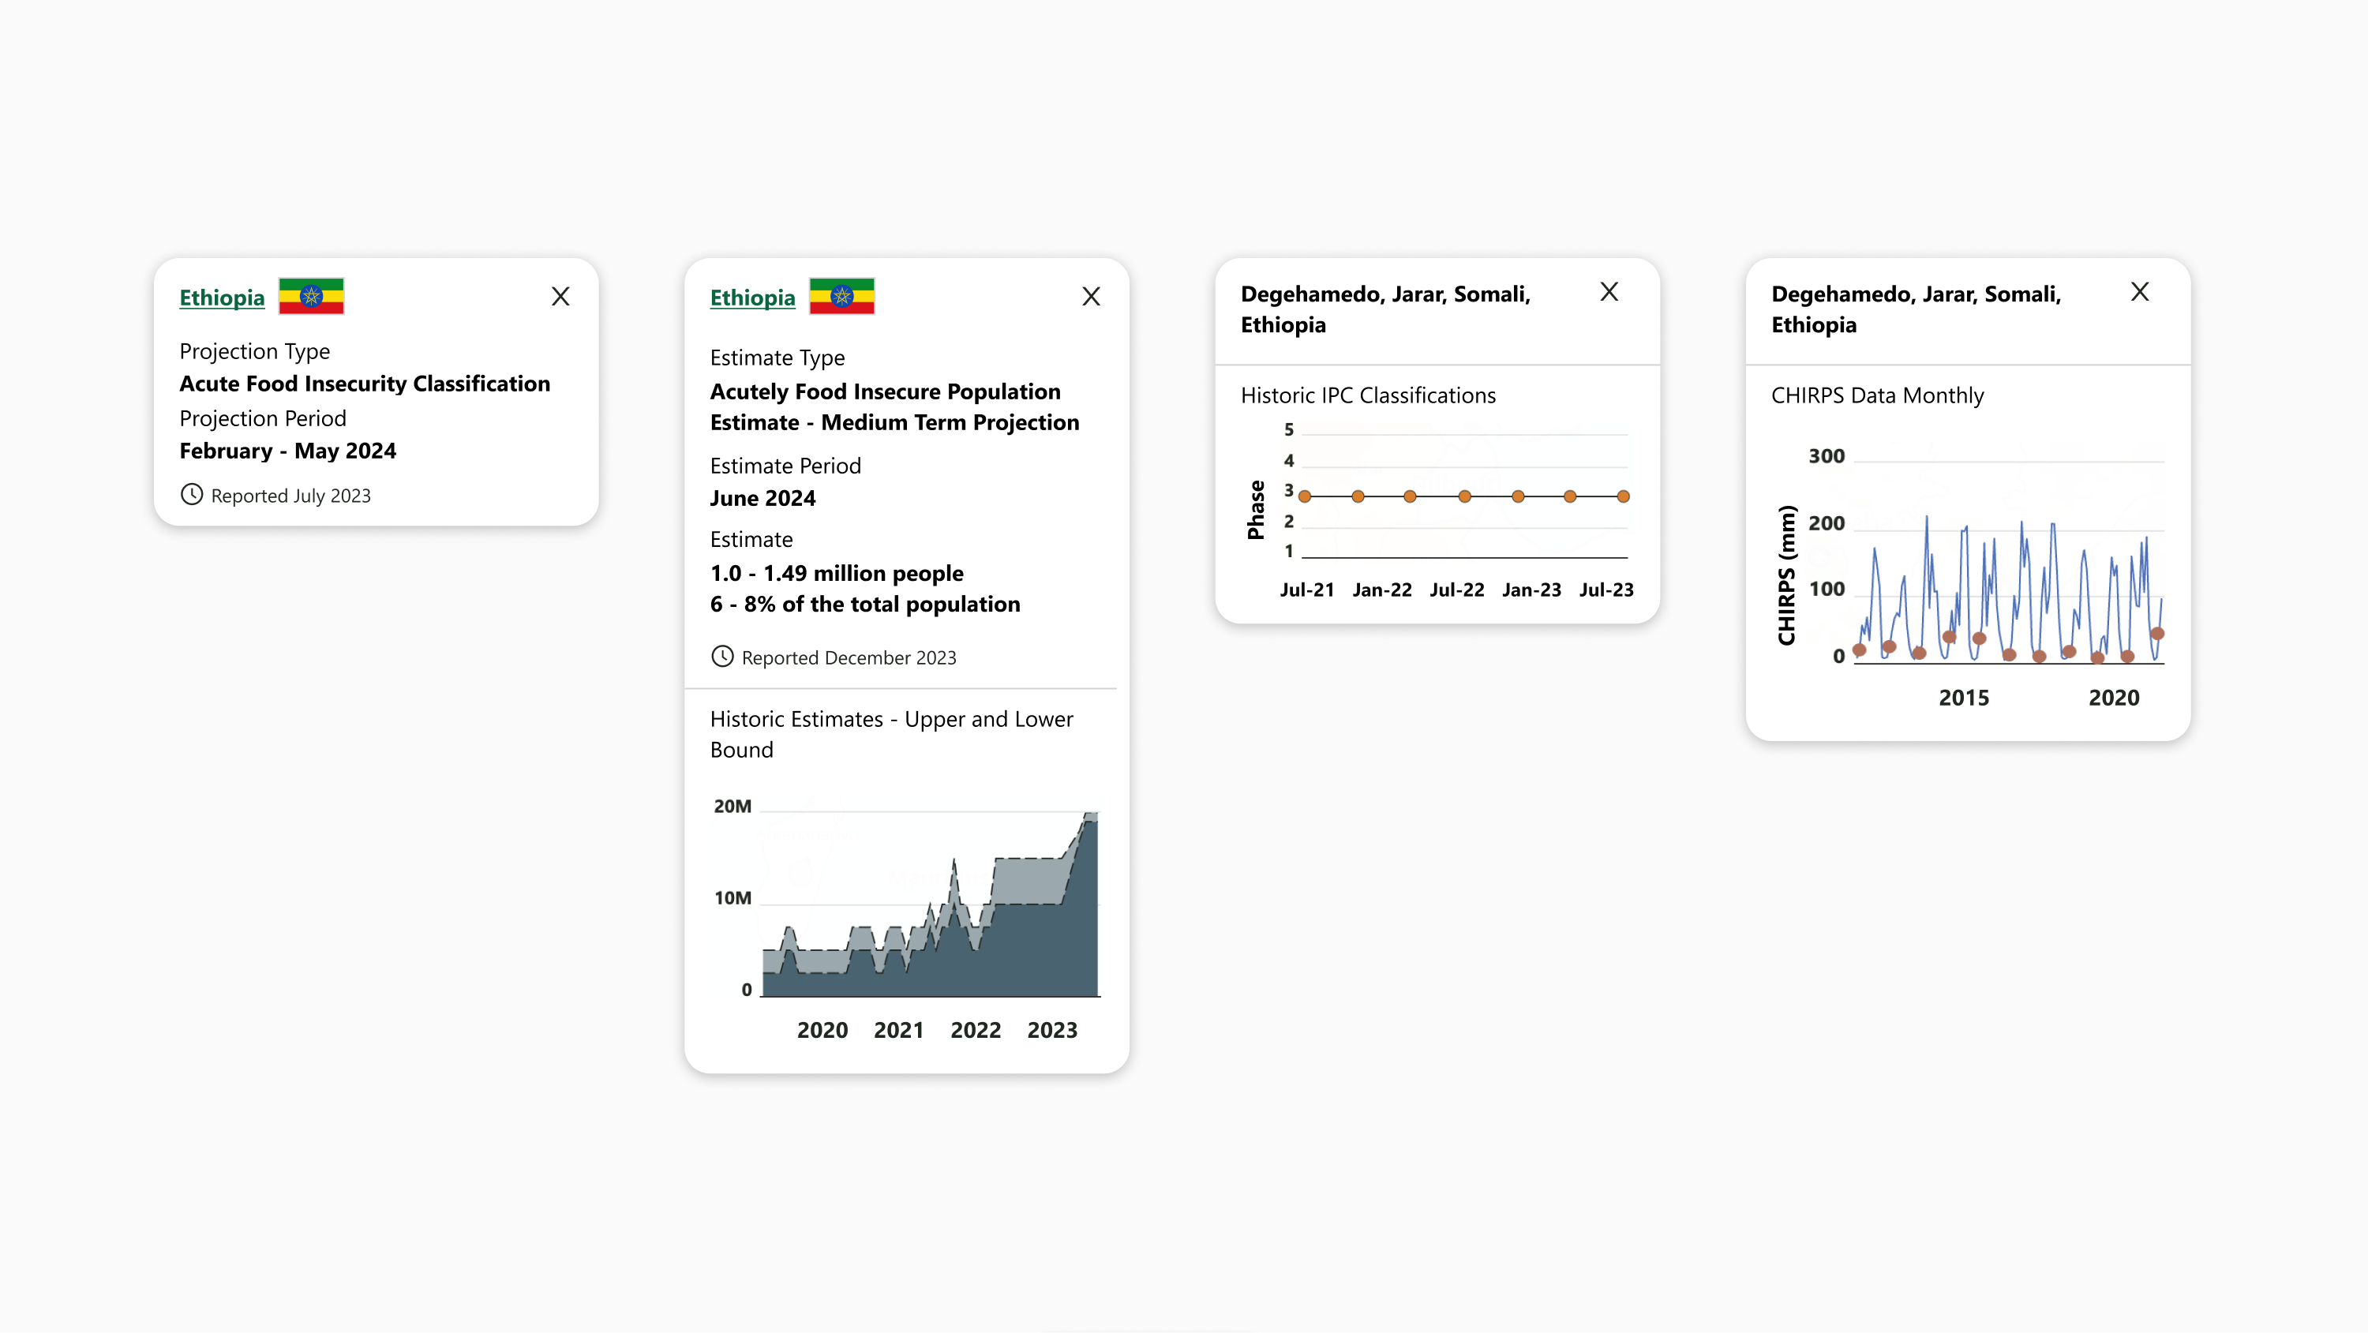Select the last Phase 3 point near Jul-23
Screen dimensions: 2368x1333
pyautogui.click(x=1624, y=496)
